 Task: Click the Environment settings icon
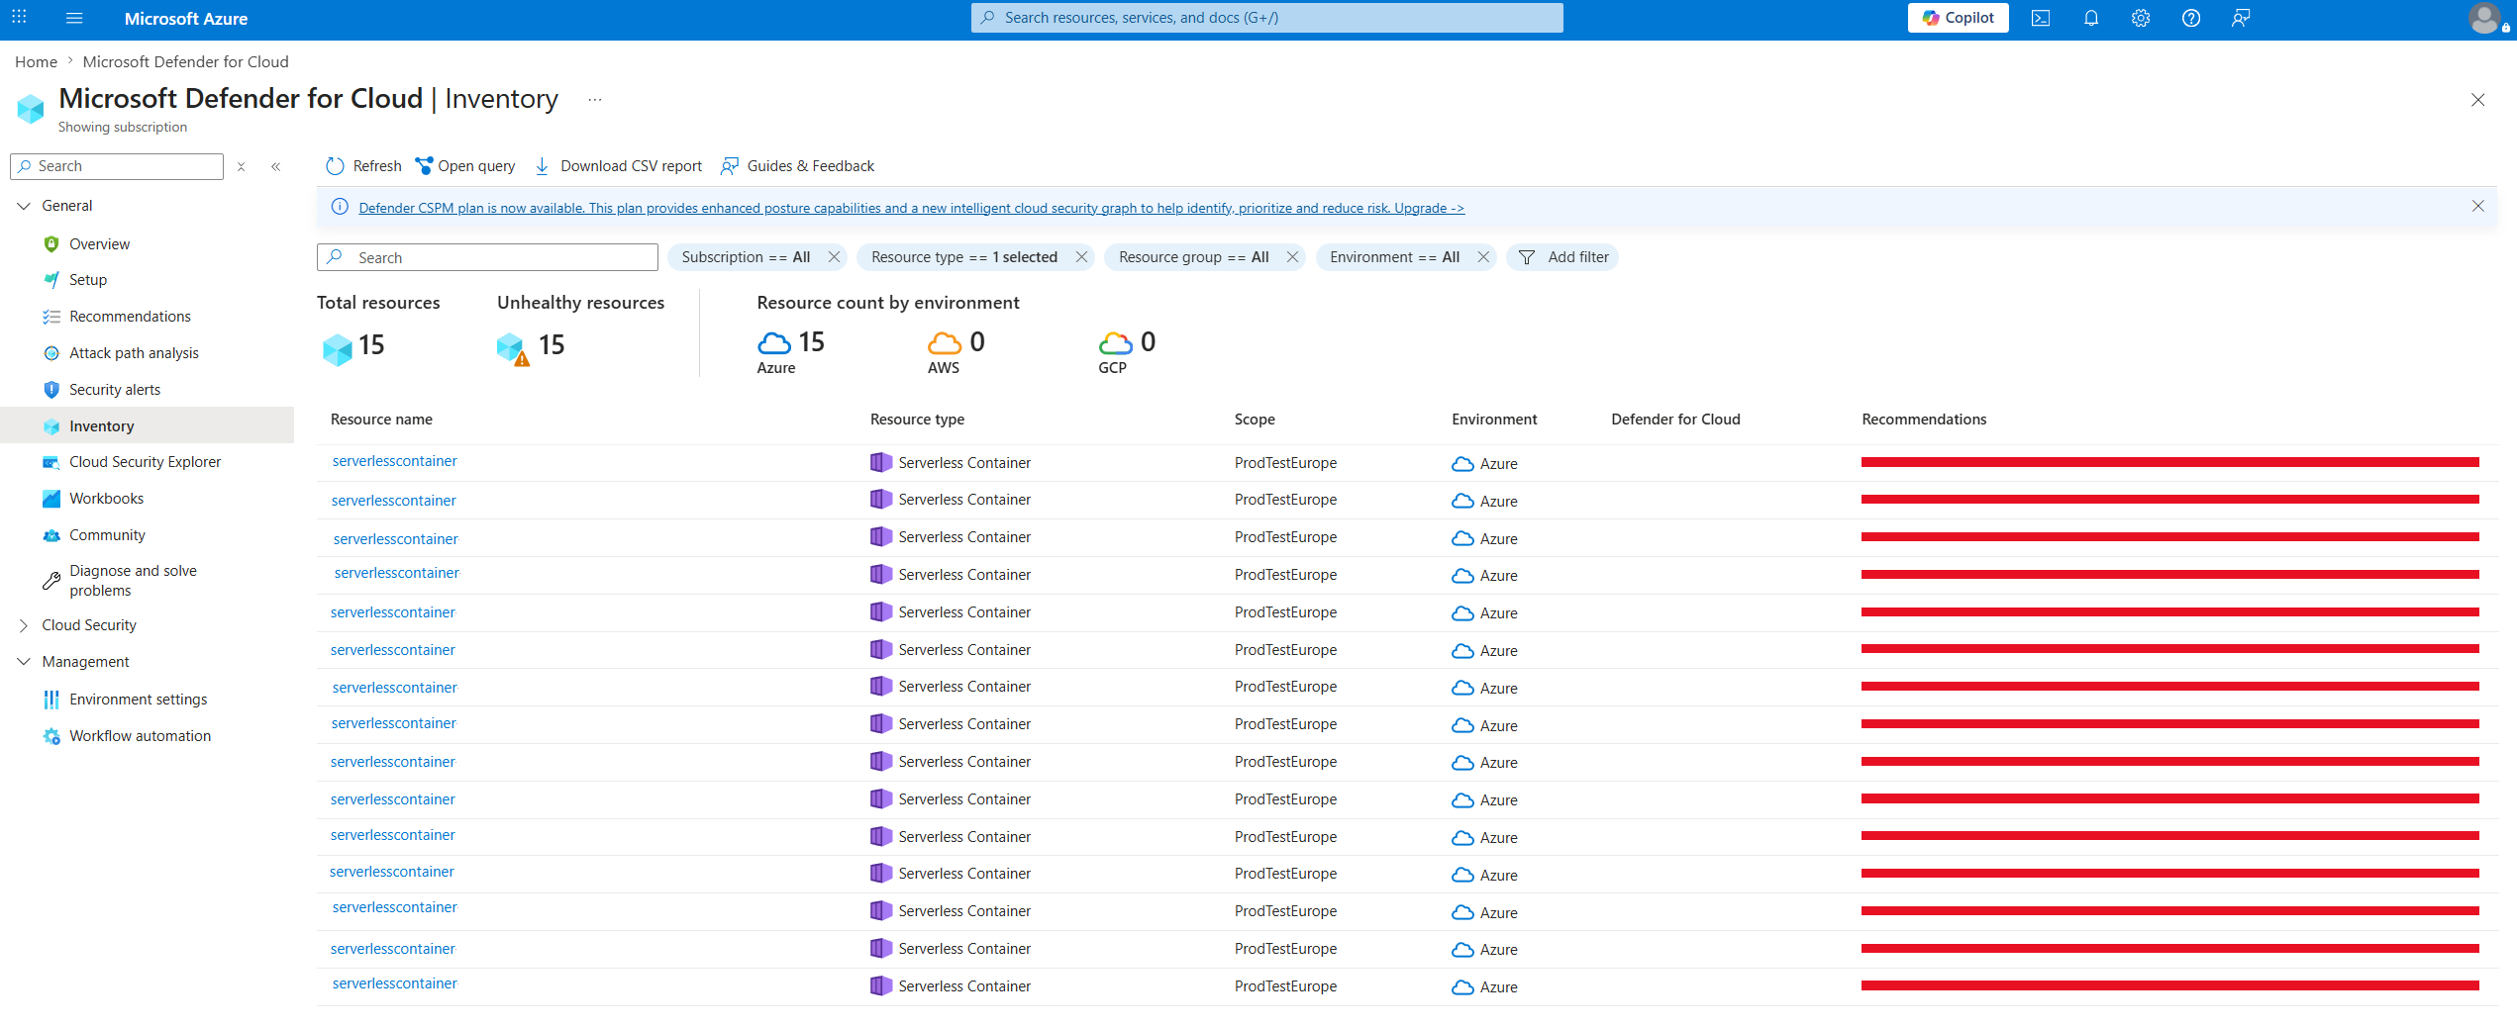point(51,700)
